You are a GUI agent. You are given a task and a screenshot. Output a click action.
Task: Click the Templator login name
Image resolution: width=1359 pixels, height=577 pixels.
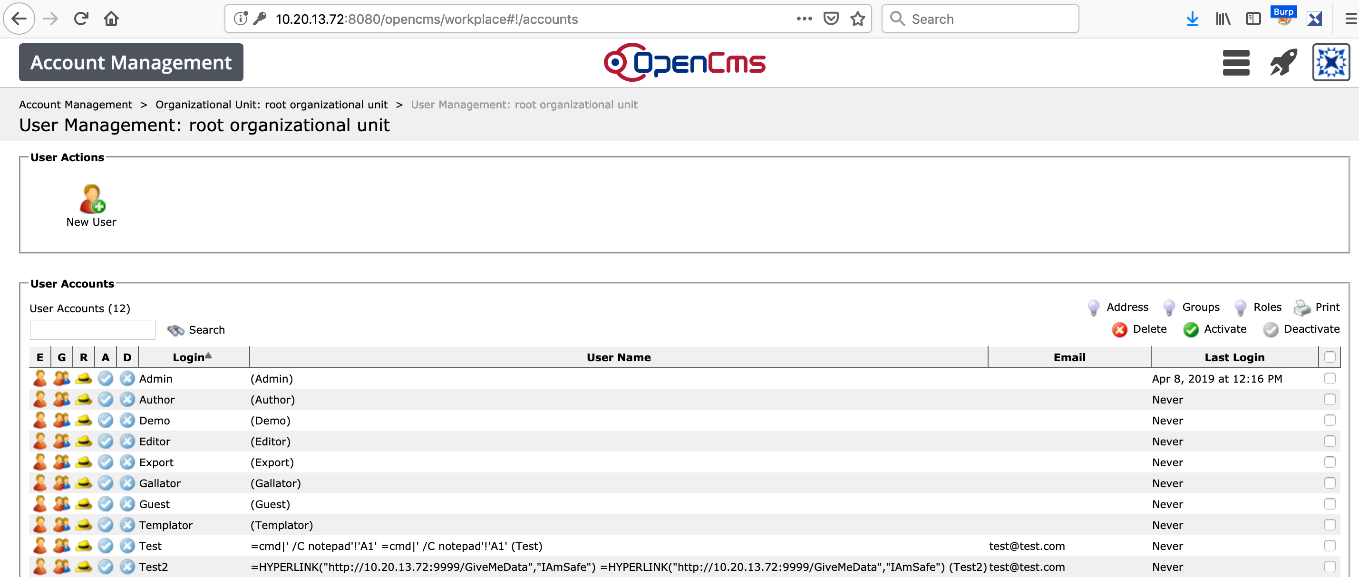(x=165, y=525)
